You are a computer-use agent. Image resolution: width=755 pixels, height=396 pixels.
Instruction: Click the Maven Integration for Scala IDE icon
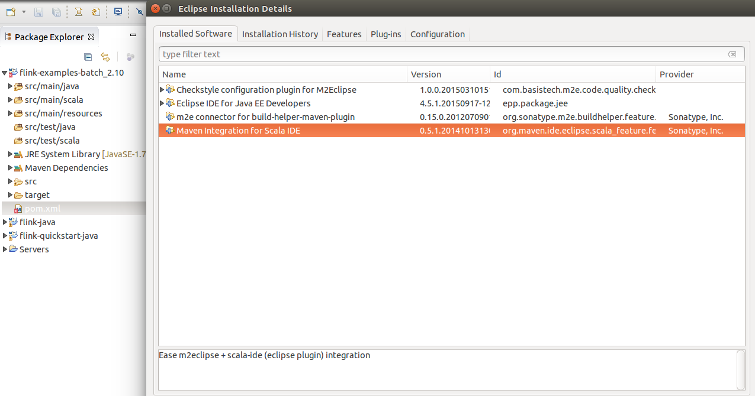coord(170,131)
